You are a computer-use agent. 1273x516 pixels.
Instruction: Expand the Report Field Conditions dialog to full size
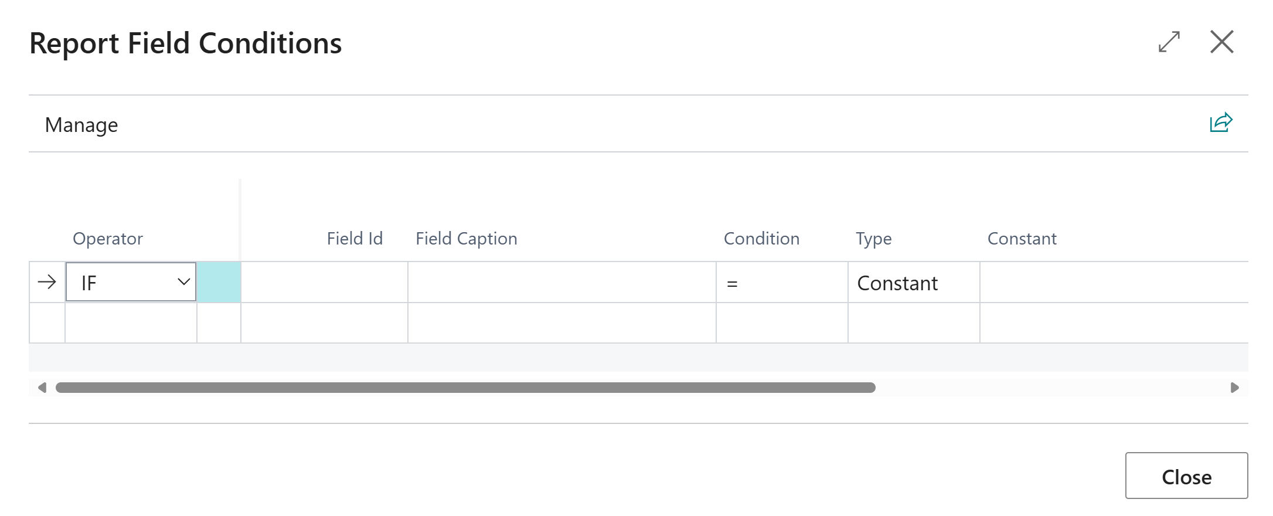pos(1169,42)
